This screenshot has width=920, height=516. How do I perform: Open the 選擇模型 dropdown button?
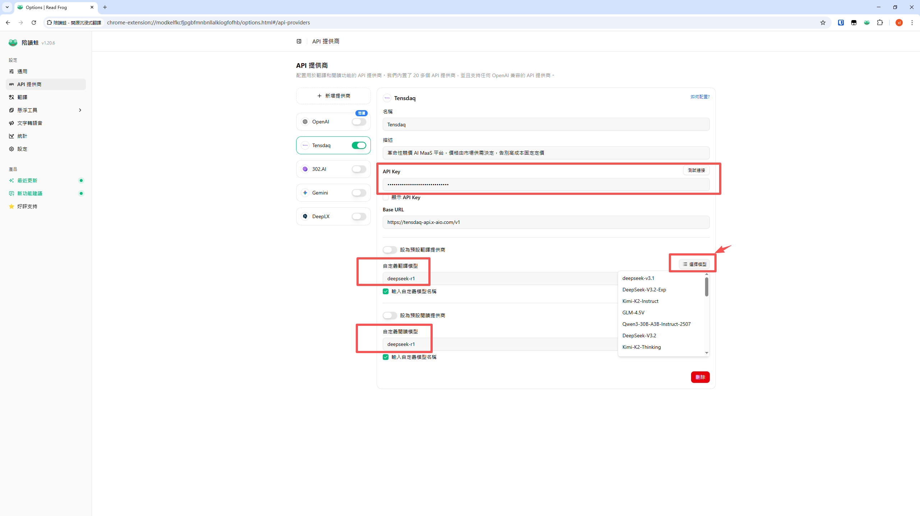(x=694, y=264)
